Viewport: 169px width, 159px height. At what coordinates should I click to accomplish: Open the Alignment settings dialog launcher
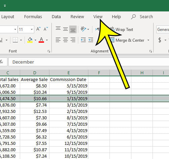pos(151,51)
